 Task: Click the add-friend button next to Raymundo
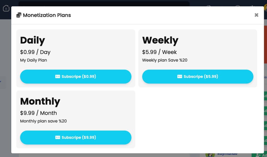259,155
